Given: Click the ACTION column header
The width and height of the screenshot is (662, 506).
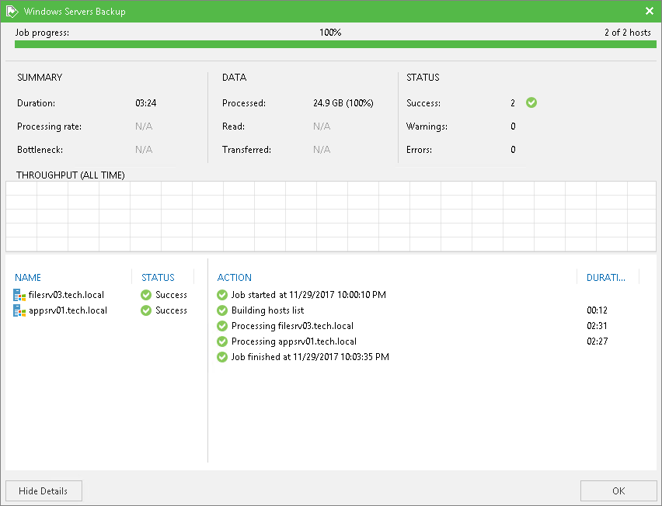Looking at the screenshot, I should tap(235, 278).
